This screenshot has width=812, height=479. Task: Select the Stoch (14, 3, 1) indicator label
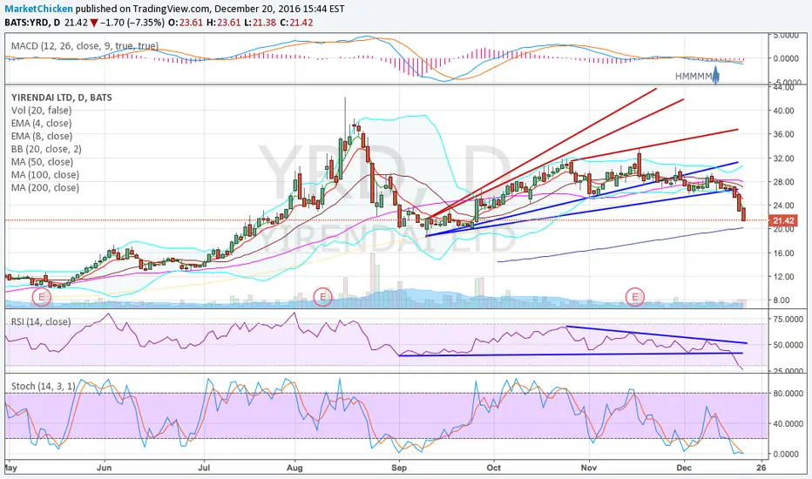43,387
